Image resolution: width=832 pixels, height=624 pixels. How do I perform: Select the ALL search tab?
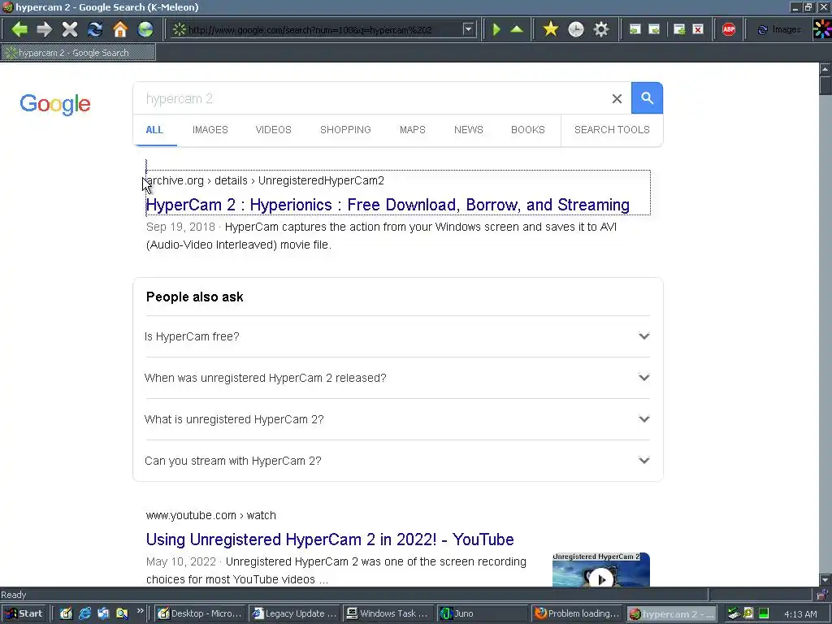pyautogui.click(x=154, y=130)
